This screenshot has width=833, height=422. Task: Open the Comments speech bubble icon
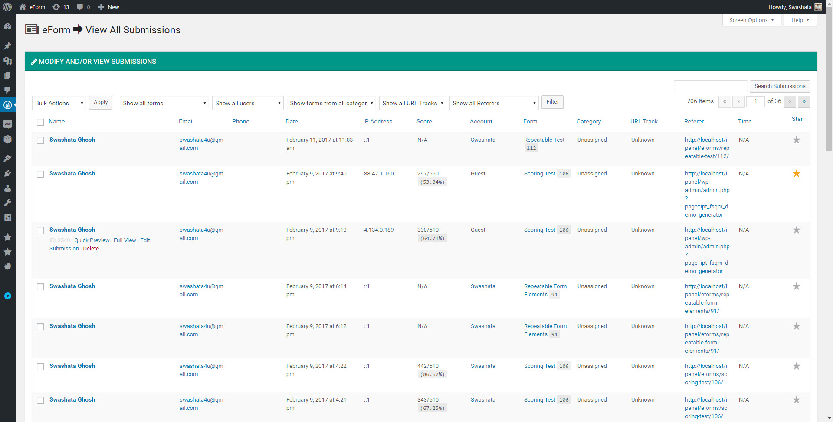tap(8, 90)
